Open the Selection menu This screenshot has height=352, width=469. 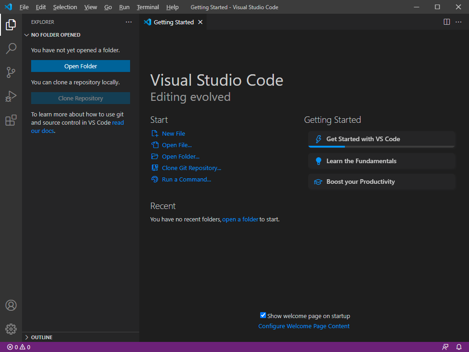pyautogui.click(x=65, y=7)
